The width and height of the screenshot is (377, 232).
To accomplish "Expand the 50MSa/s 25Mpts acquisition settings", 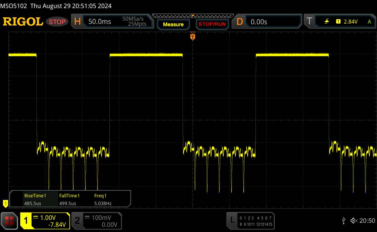I will coord(134,22).
